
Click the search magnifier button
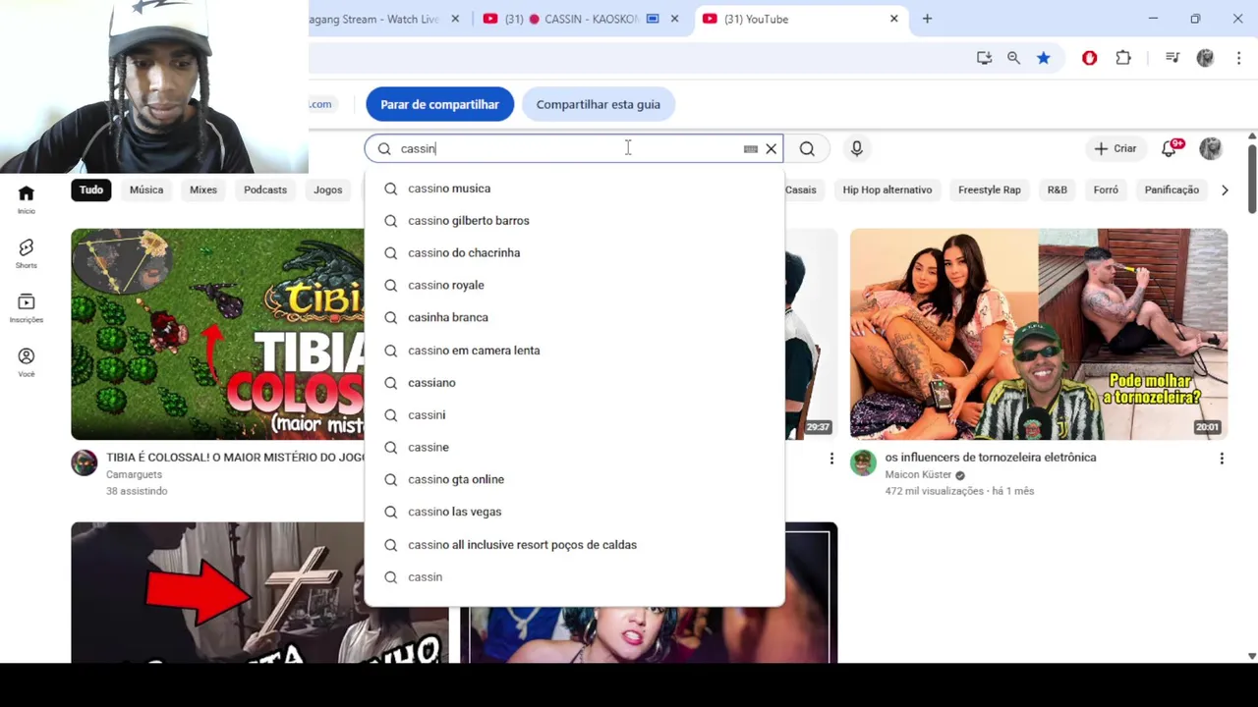[x=807, y=148]
